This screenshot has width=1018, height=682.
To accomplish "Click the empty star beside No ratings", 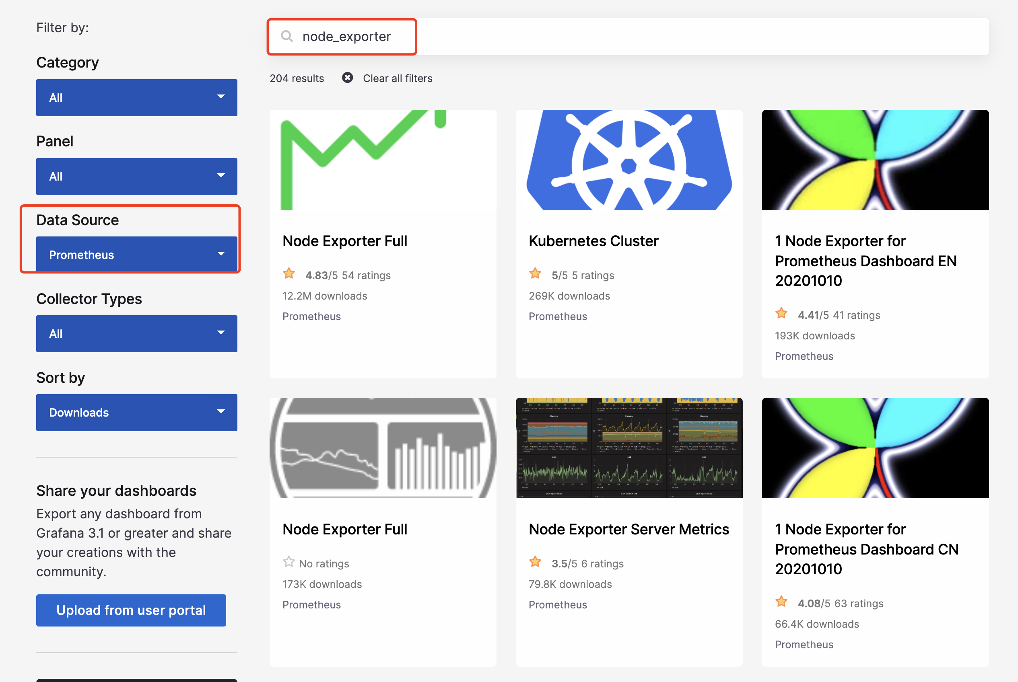I will click(x=289, y=562).
